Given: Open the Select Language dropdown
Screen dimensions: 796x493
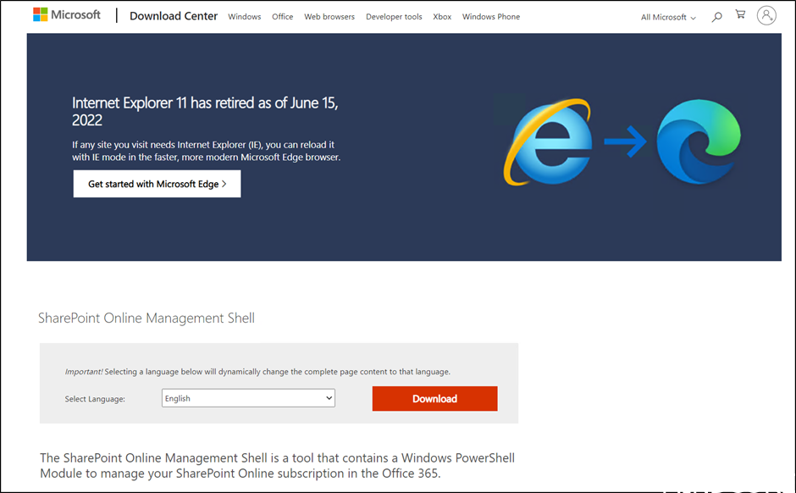Looking at the screenshot, I should click(248, 398).
